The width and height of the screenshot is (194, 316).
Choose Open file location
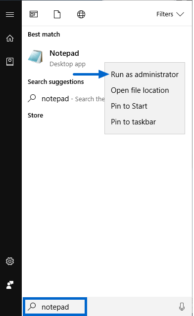coord(145,90)
